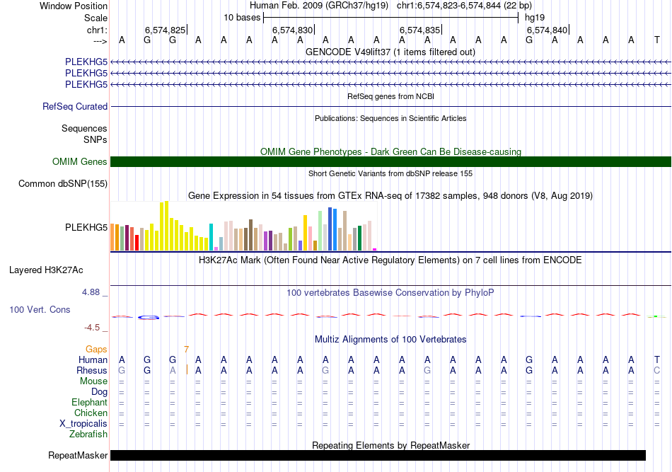Click the tallest yellow bar in GTEx chart
672x472 pixels.
click(166, 225)
